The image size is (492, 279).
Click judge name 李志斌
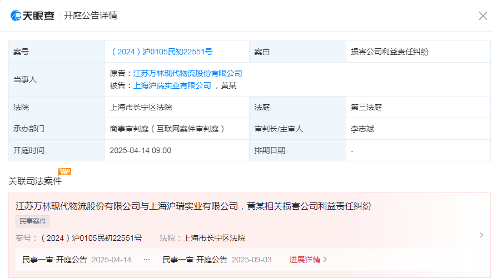tap(362, 129)
